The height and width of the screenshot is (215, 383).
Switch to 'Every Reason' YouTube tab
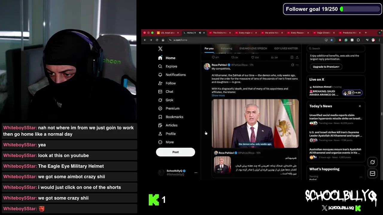click(x=297, y=33)
